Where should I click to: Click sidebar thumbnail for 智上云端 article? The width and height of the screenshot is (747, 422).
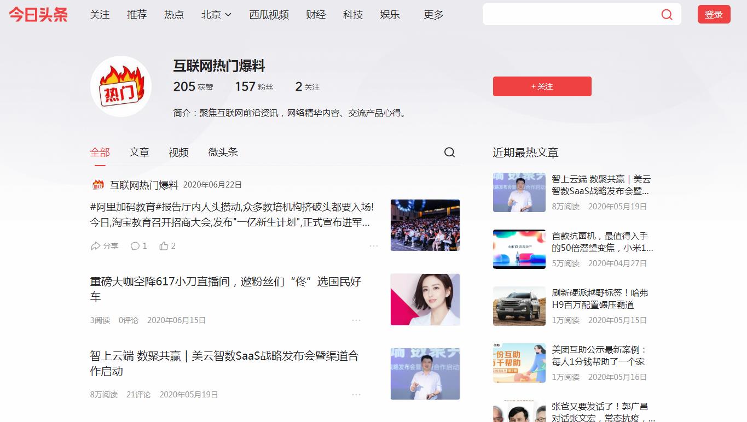519,192
